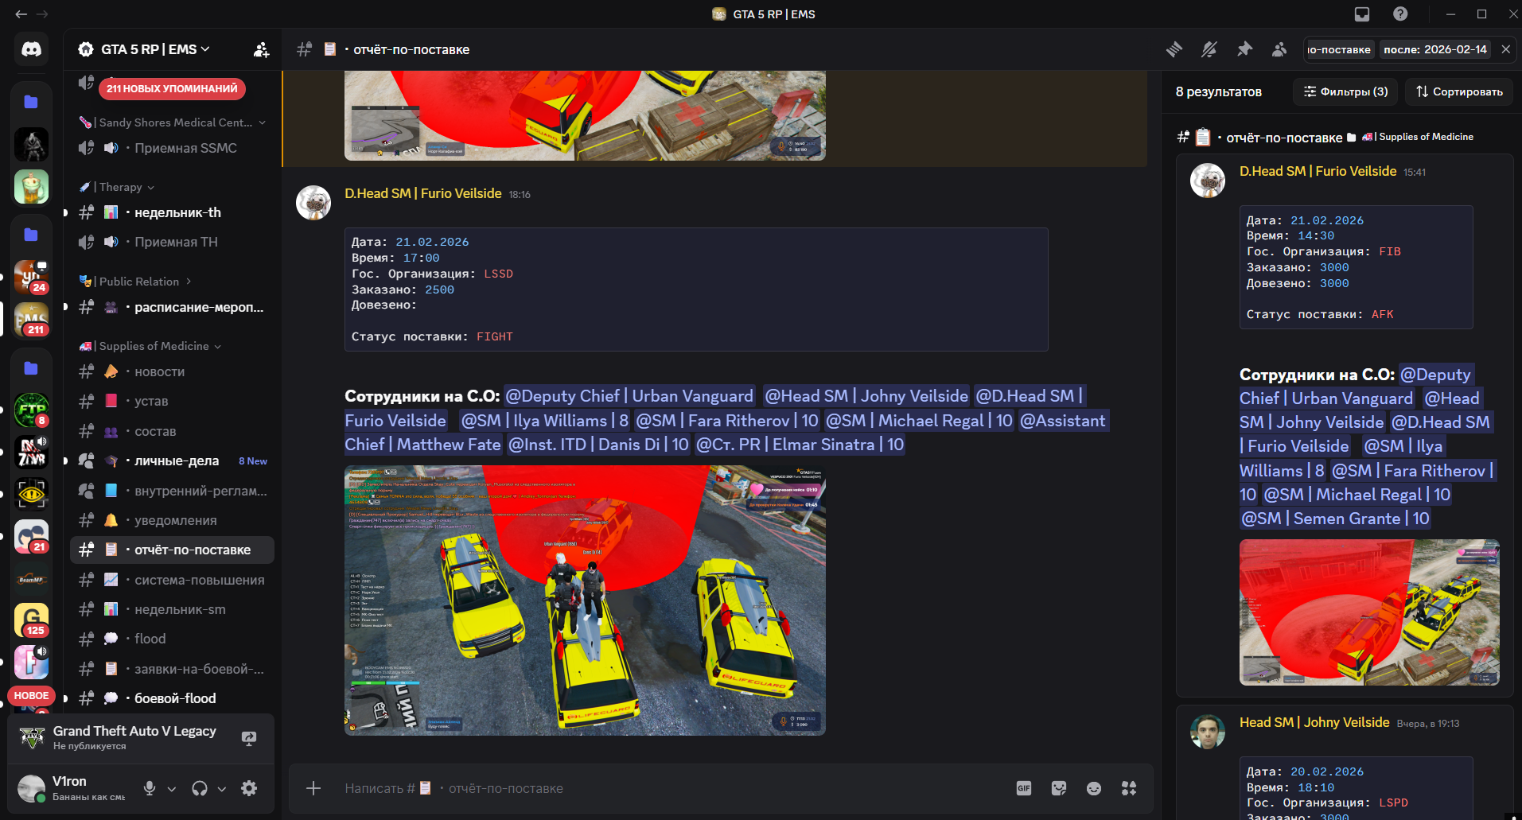The width and height of the screenshot is (1522, 820).
Task: Clear the search with the X icon
Action: click(1505, 49)
